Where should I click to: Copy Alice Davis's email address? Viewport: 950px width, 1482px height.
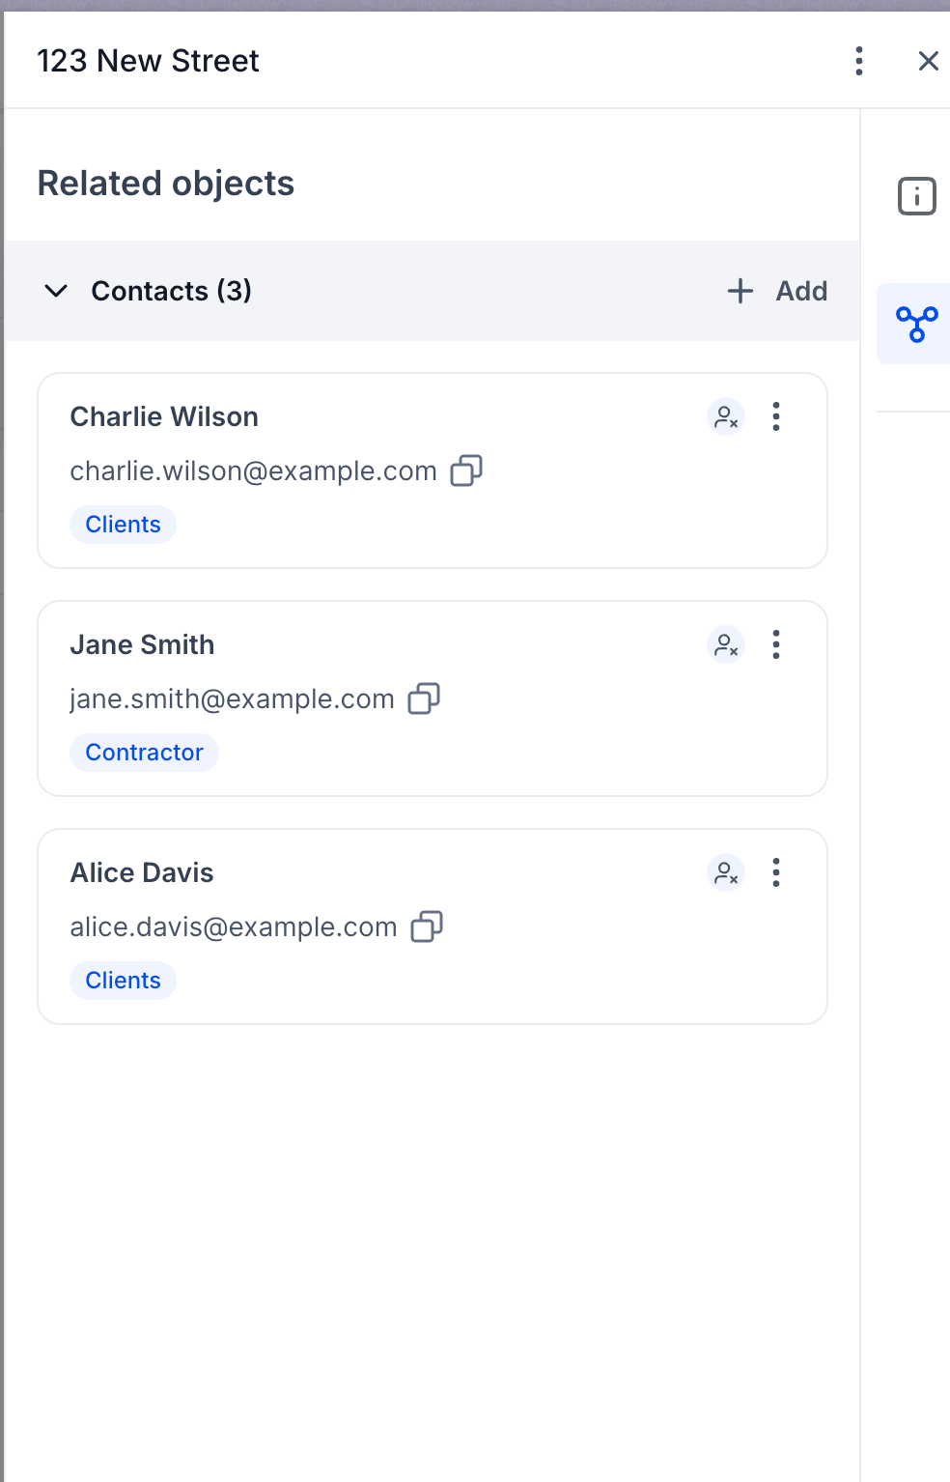427,926
